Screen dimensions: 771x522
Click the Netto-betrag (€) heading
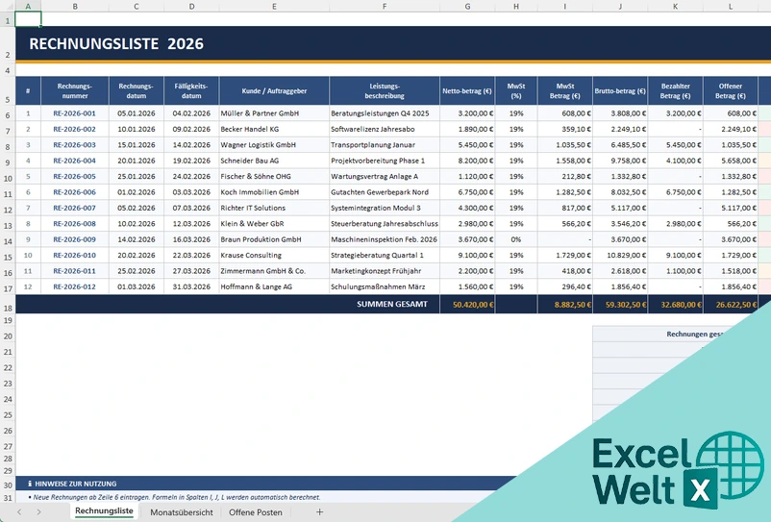pos(467,91)
